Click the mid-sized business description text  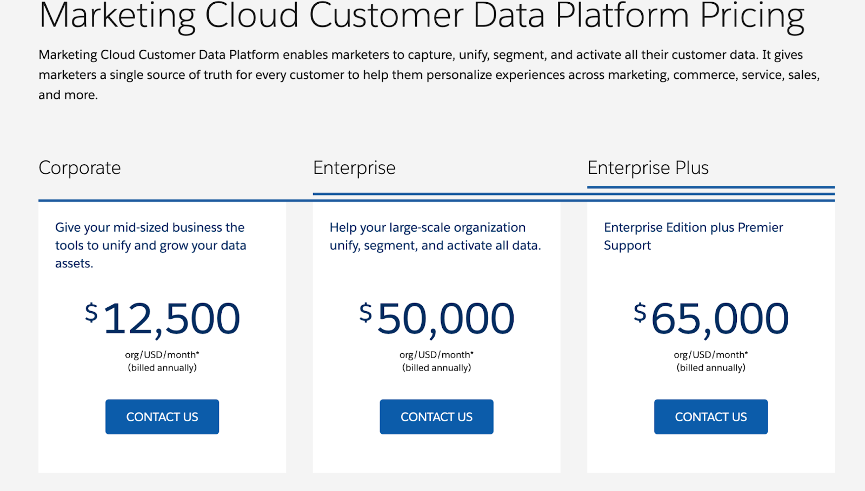(150, 245)
